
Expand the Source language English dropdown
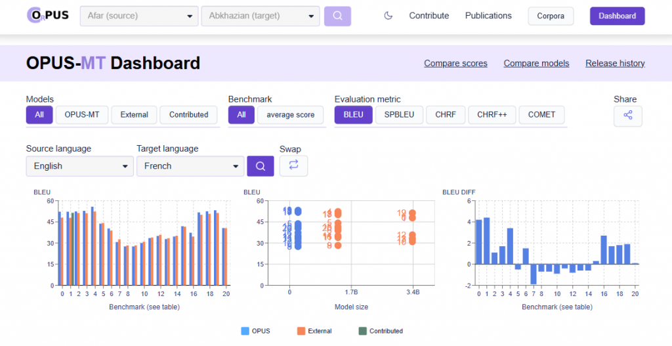tap(79, 166)
